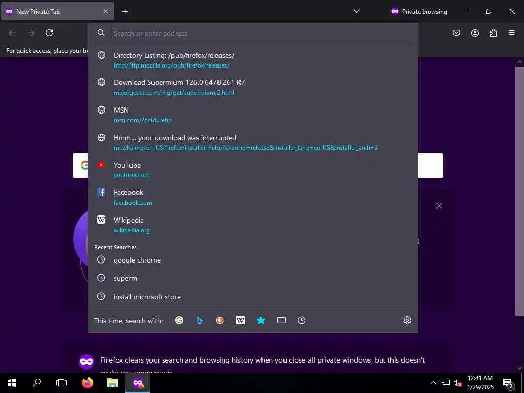This screenshot has width=524, height=393.
Task: Reload the current page
Action: click(x=49, y=33)
